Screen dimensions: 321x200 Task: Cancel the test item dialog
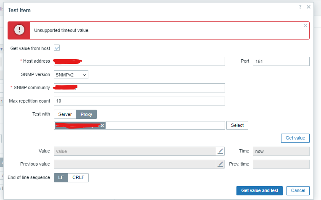click(x=298, y=191)
